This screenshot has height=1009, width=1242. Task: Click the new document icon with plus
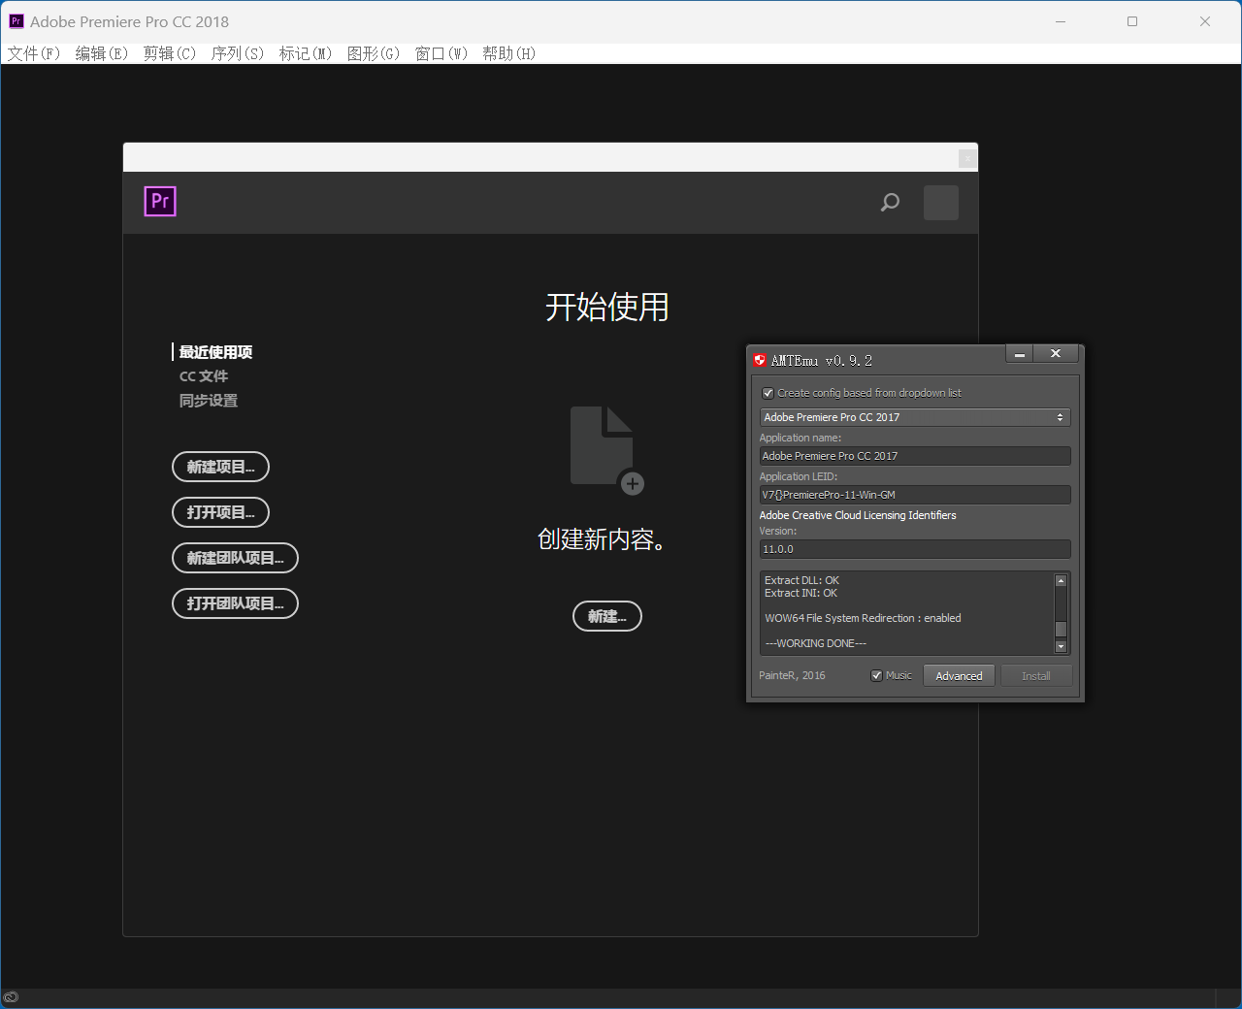pyautogui.click(x=606, y=450)
